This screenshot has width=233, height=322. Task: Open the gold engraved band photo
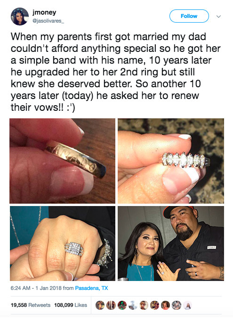tap(62, 161)
